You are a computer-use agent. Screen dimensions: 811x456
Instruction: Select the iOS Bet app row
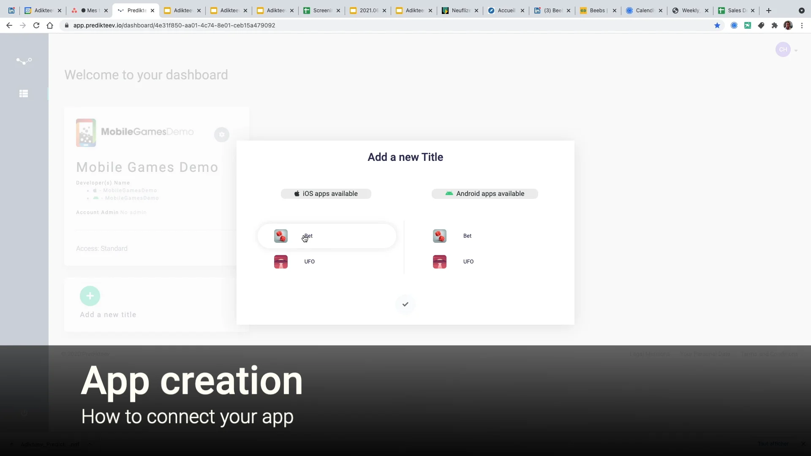click(x=327, y=236)
